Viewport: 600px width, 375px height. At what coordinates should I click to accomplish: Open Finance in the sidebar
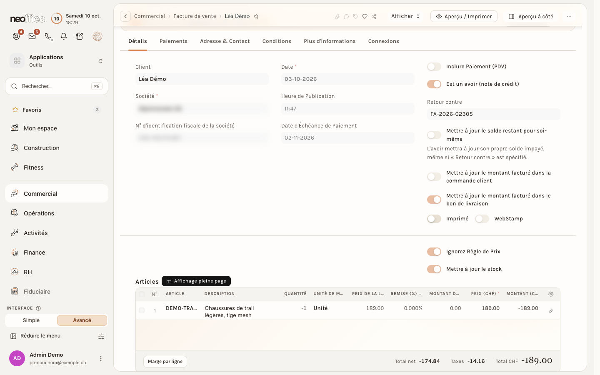click(x=57, y=252)
